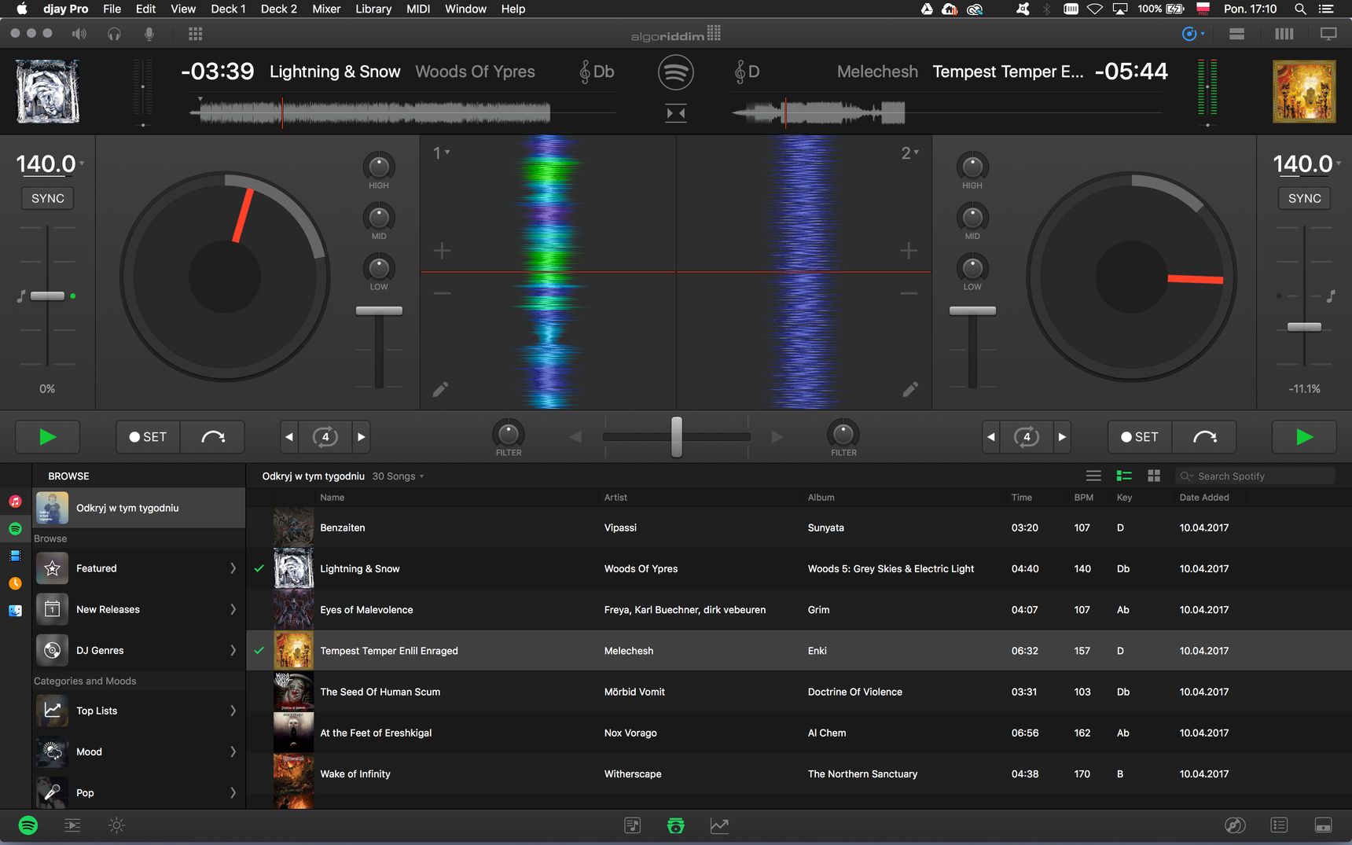Focus the Search Spotify field
The image size is (1352, 845).
click(1255, 476)
